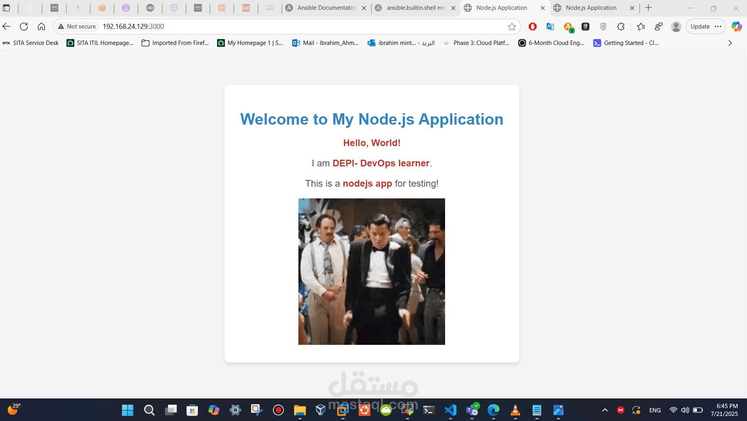The width and height of the screenshot is (747, 421).
Task: Launch Visual Studio Code from the taskbar
Action: (x=451, y=410)
